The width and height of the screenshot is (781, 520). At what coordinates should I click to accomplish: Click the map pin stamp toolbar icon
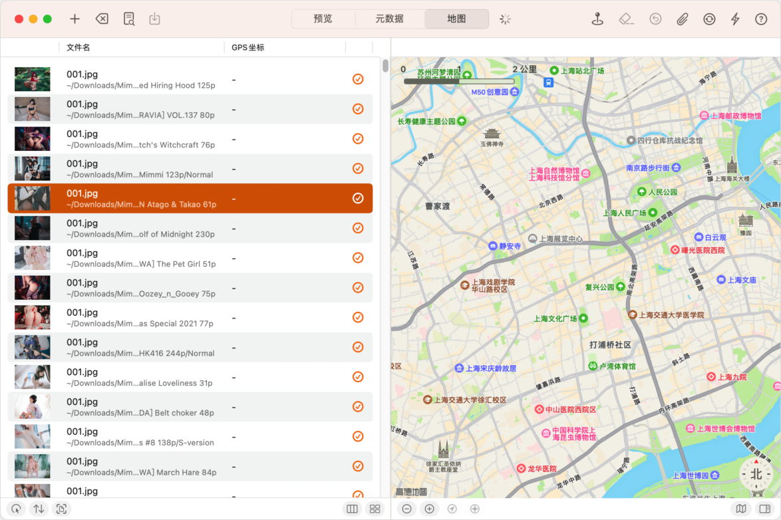click(597, 19)
